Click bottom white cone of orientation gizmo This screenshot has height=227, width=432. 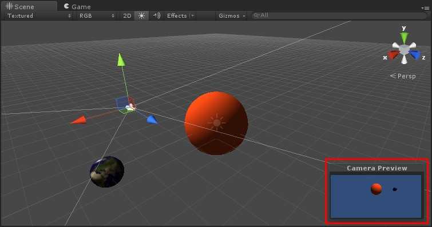pyautogui.click(x=404, y=60)
